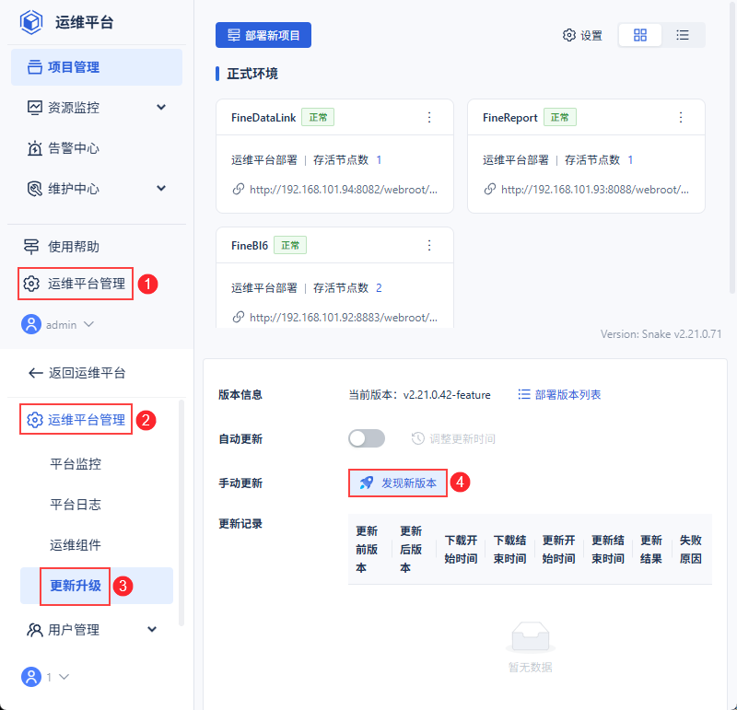This screenshot has width=737, height=710.
Task: Open FineReport 192.168.101.93:8088 link
Action: coord(595,190)
